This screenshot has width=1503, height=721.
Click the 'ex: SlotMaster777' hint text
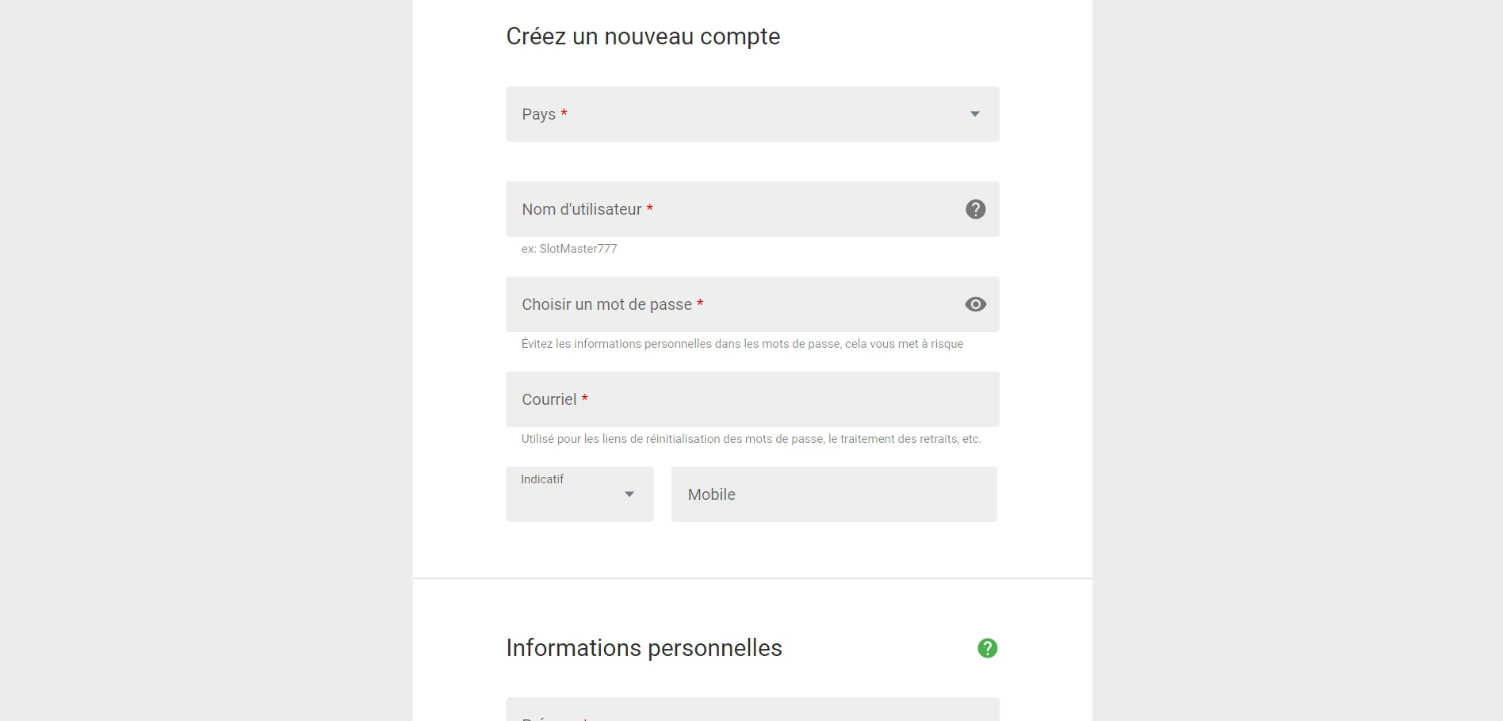(569, 249)
